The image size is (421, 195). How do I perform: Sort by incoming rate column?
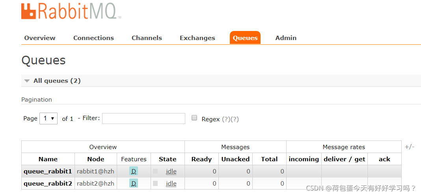click(x=304, y=159)
